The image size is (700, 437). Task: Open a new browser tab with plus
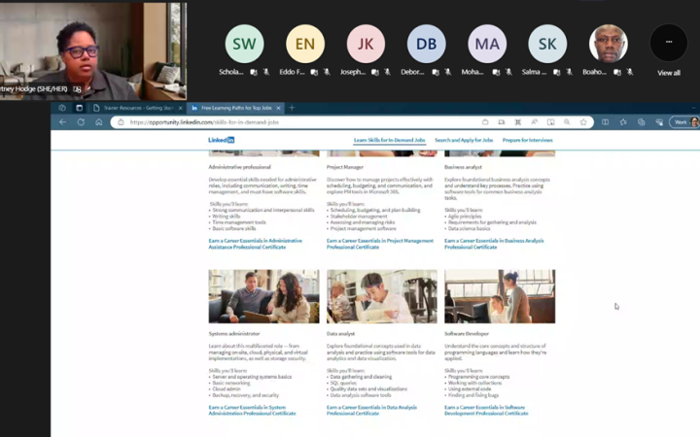[x=292, y=108]
